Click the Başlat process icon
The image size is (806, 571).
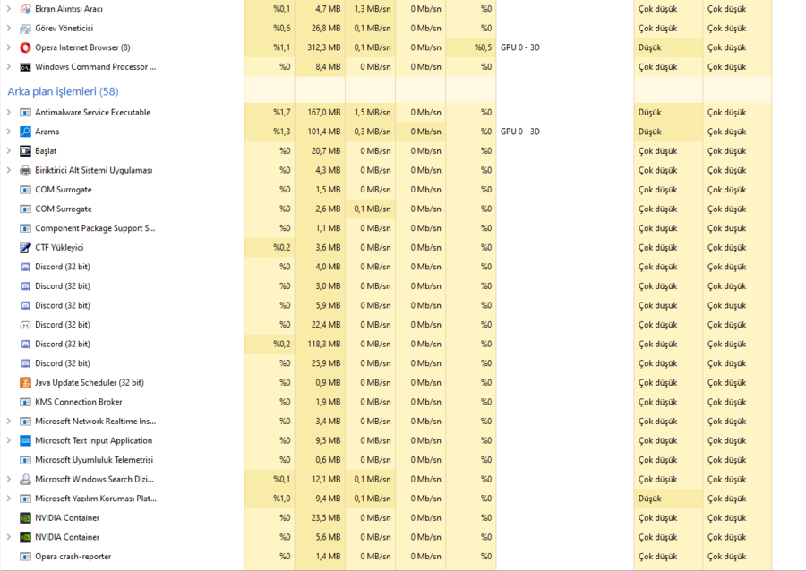25,151
